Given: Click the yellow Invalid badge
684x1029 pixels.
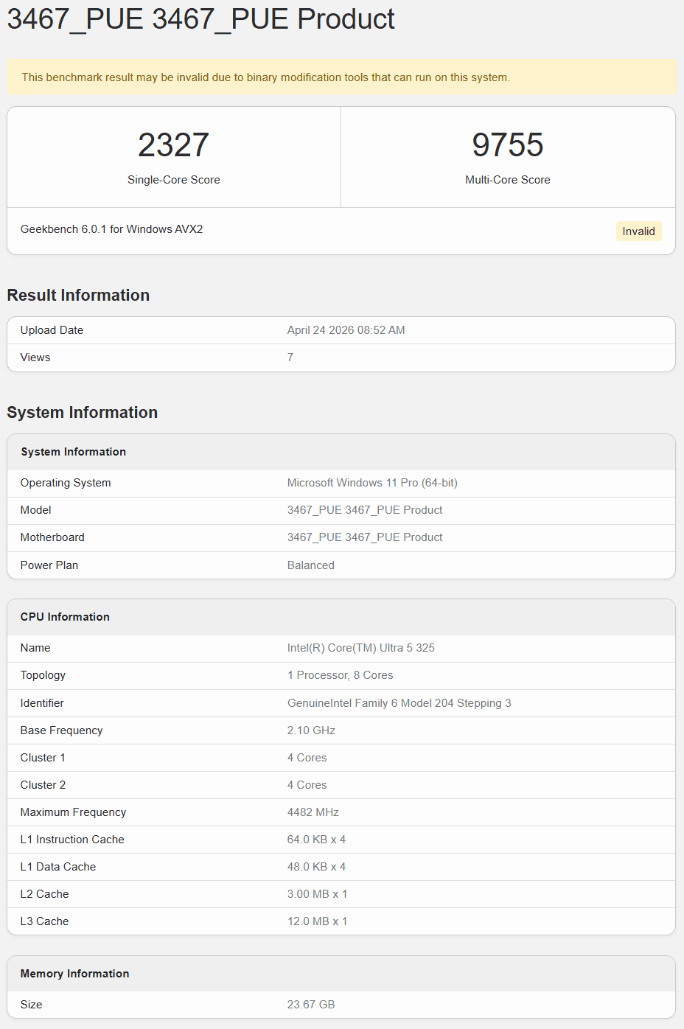Looking at the screenshot, I should (x=638, y=231).
